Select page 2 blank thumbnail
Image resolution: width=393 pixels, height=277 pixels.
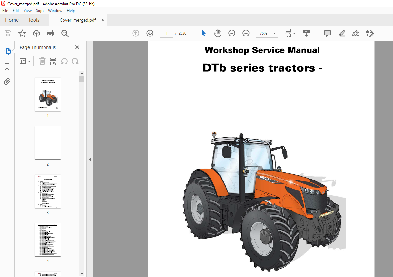tap(48, 143)
